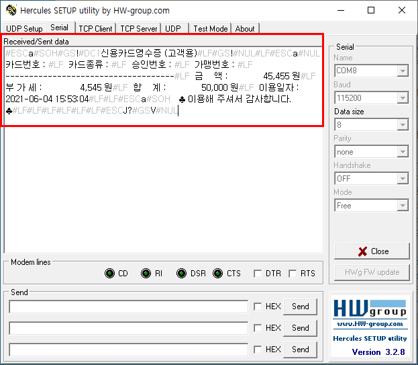
Task: Open the UDP tab
Action: (x=173, y=29)
